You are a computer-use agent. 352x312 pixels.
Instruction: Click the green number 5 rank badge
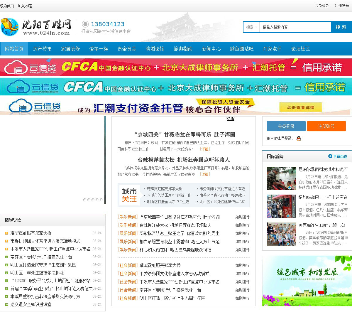tap(6, 265)
